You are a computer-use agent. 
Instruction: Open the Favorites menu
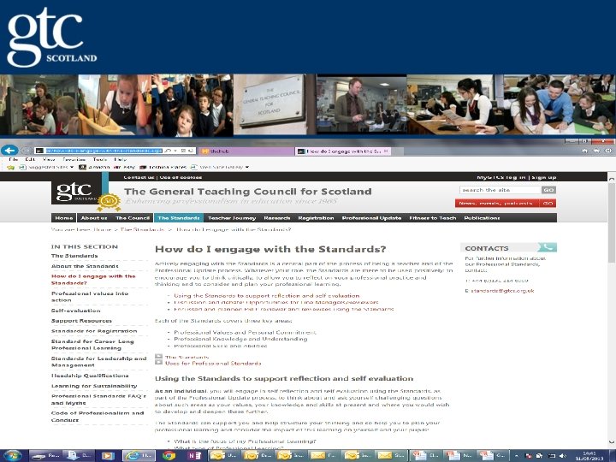click(74, 159)
